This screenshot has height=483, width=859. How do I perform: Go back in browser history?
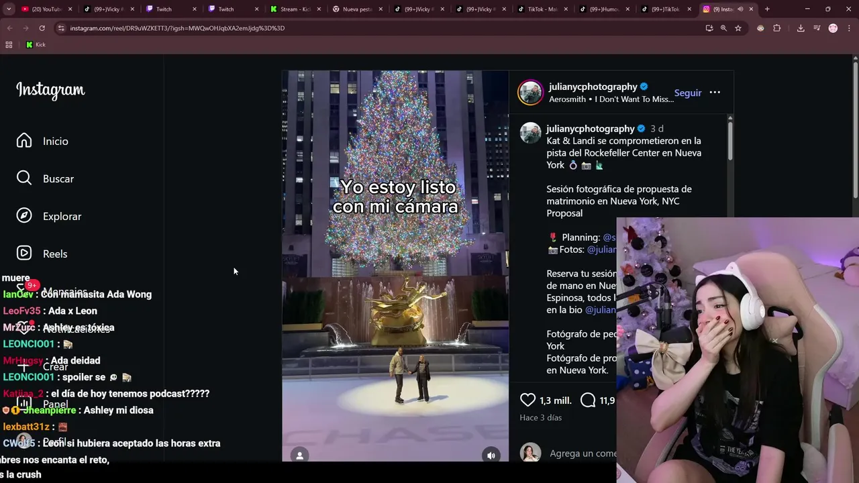pyautogui.click(x=9, y=28)
